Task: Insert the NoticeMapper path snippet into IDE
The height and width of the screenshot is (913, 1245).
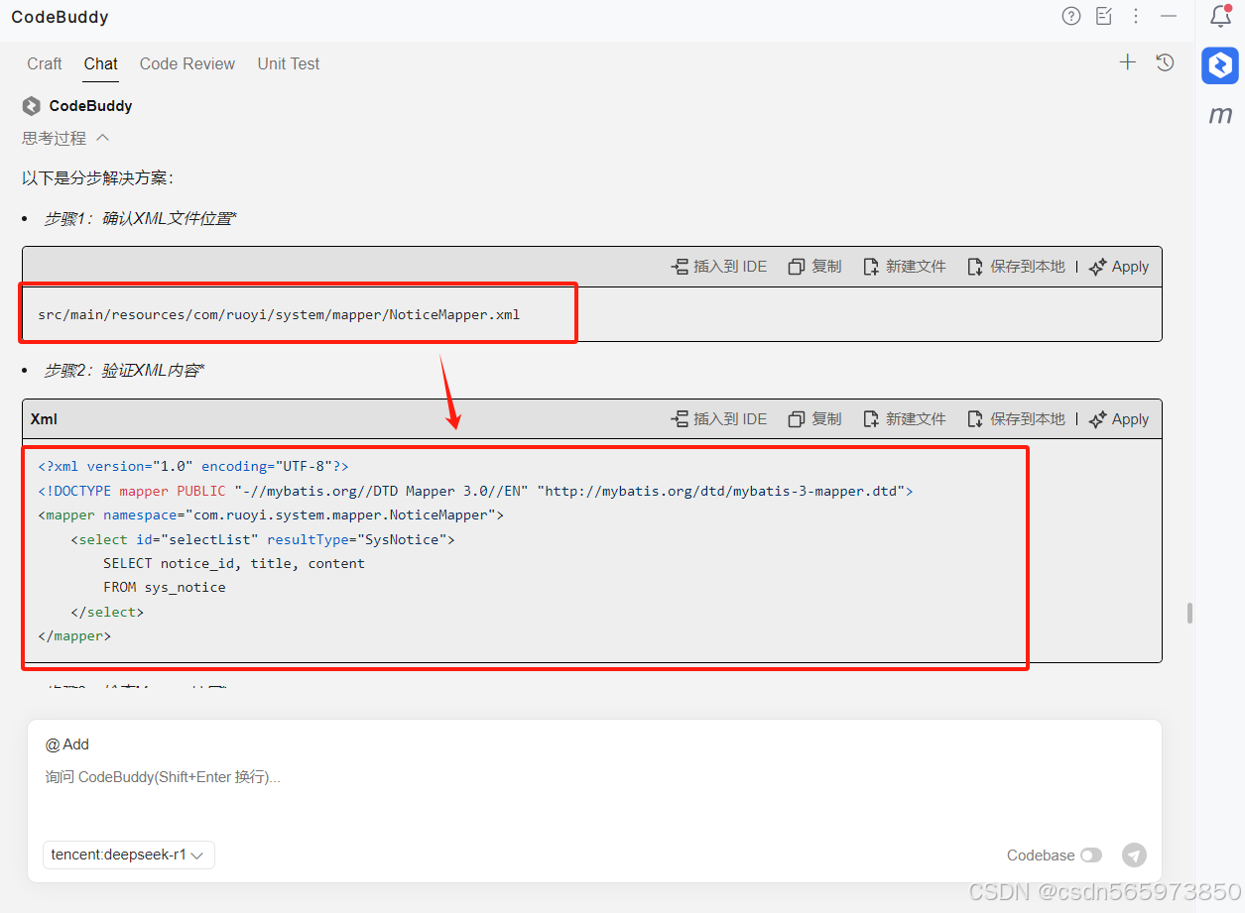Action: (719, 267)
